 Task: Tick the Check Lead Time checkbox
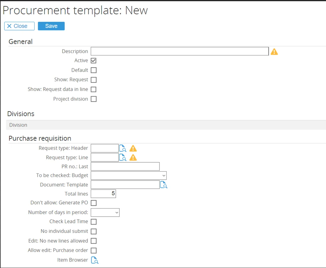click(94, 222)
